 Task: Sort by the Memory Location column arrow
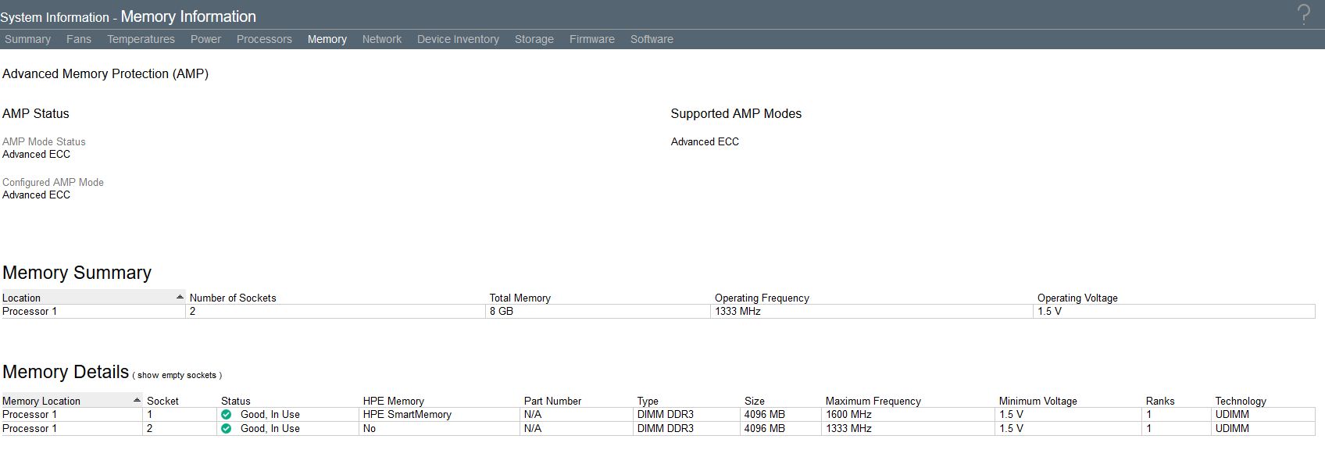tap(137, 401)
